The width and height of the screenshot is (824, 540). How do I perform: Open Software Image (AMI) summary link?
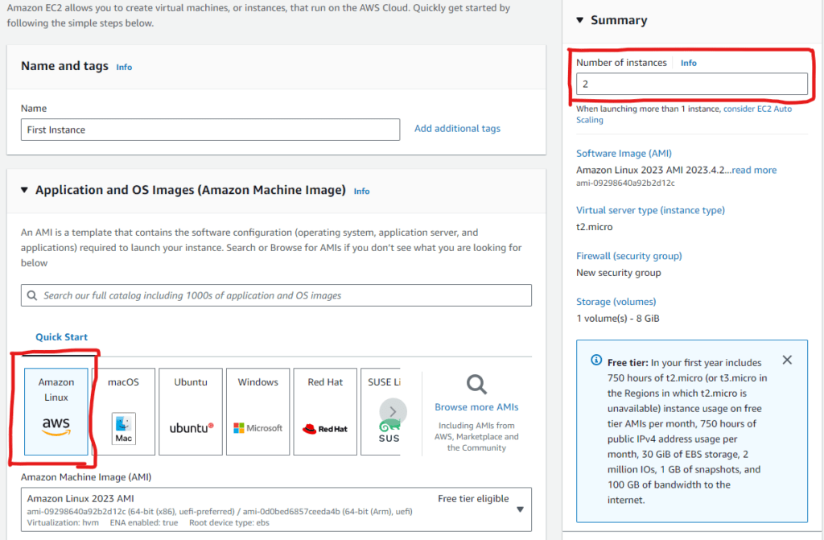click(624, 154)
